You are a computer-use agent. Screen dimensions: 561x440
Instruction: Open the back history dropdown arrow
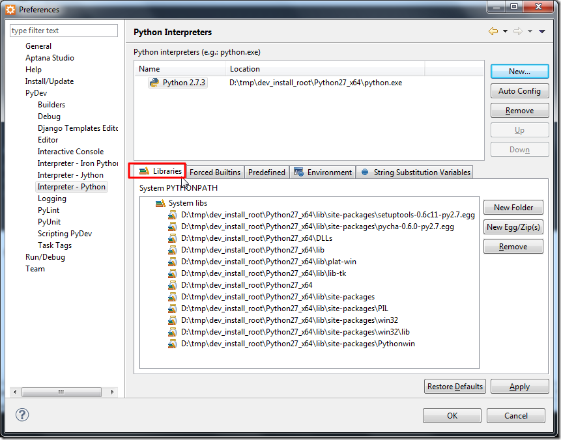505,31
